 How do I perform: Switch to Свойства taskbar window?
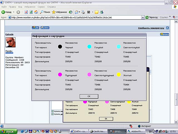[x=98, y=131]
